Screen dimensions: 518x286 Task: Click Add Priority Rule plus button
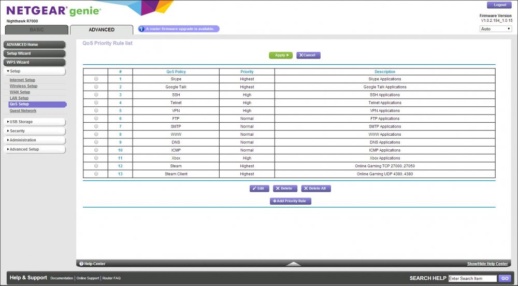click(291, 201)
